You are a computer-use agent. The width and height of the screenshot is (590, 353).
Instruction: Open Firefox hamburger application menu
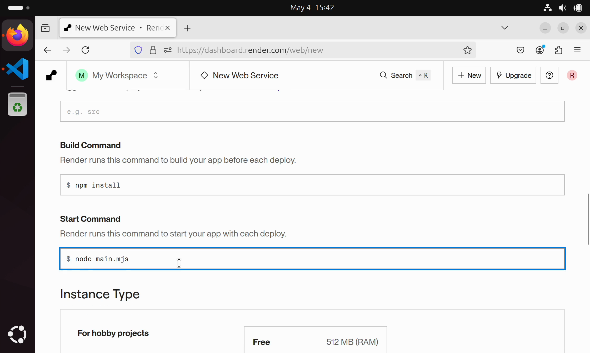pos(577,50)
